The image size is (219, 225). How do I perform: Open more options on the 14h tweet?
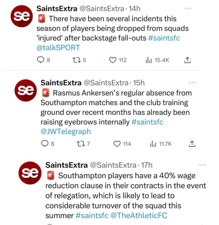click(x=187, y=8)
